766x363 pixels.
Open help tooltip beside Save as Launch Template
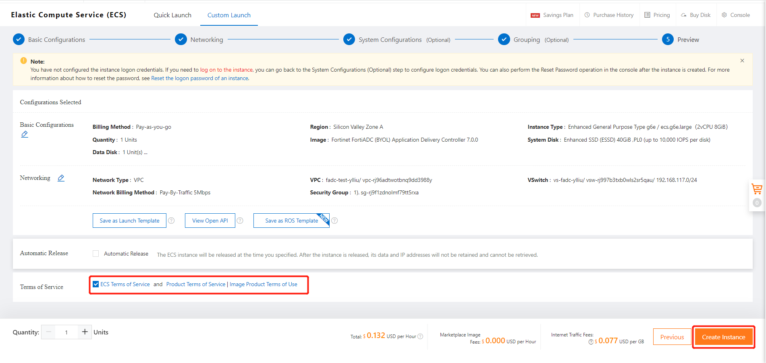click(171, 221)
